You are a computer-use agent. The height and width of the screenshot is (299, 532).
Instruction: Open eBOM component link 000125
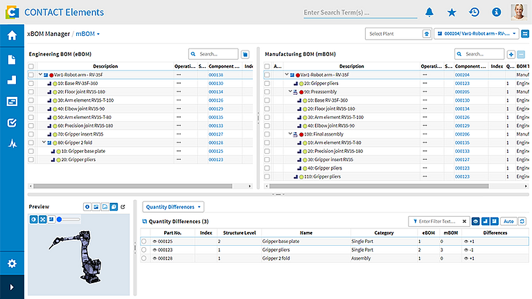[216, 151]
